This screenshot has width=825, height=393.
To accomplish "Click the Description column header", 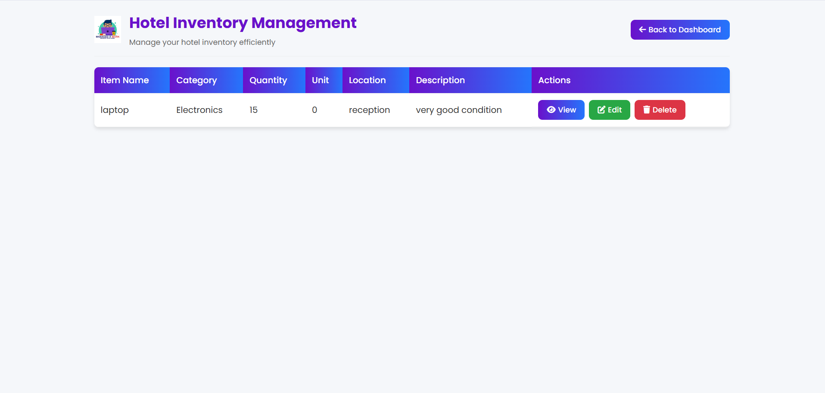I will [x=440, y=80].
